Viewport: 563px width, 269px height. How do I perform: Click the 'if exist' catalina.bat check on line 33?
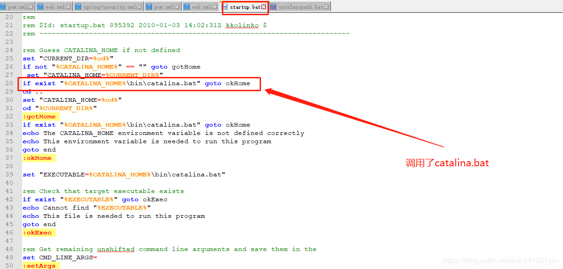click(x=136, y=125)
